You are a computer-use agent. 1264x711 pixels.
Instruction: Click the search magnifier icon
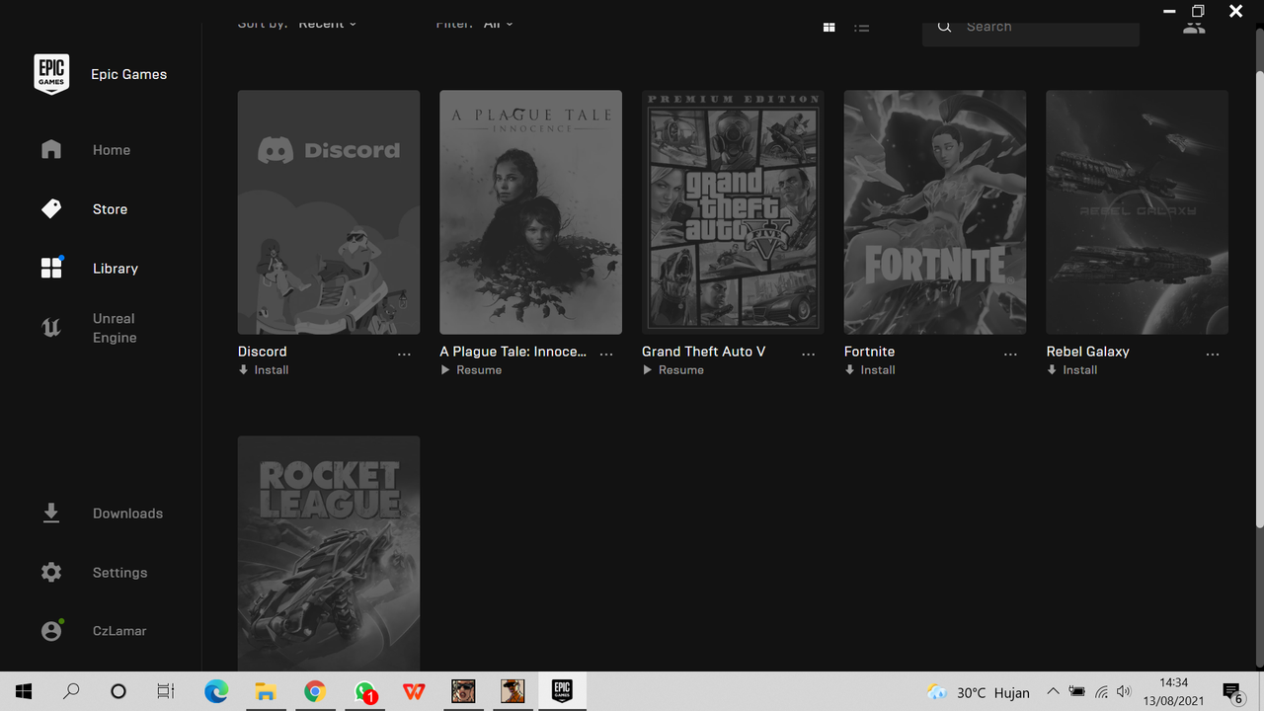(x=944, y=27)
